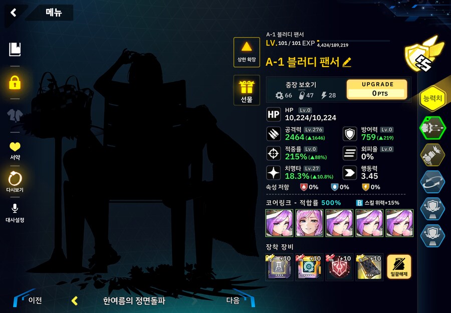Screen dimensions: 451x313
Task: Click the pencil icon to rename unit
Action: point(347,62)
